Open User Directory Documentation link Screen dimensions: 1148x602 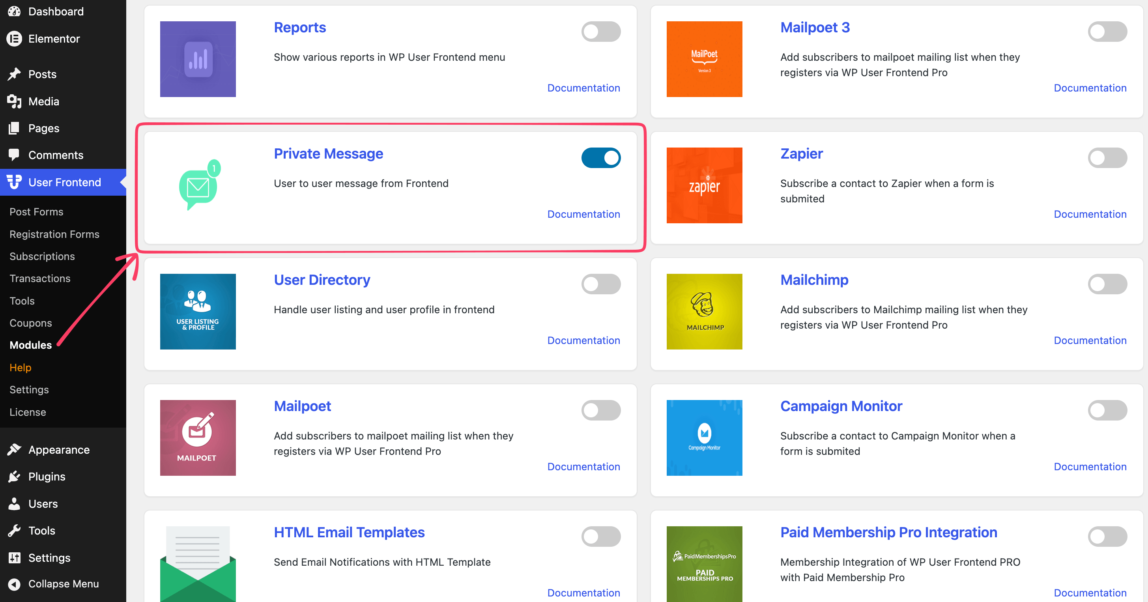[583, 340]
